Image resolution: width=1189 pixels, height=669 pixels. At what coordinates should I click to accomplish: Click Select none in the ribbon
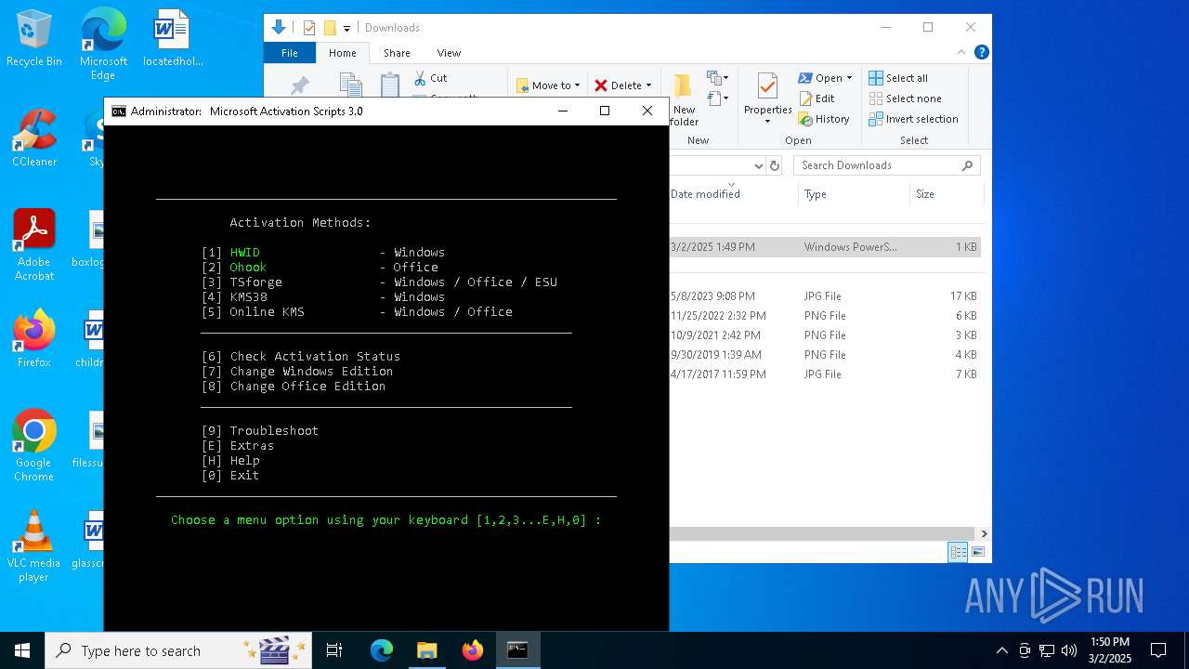pos(905,98)
